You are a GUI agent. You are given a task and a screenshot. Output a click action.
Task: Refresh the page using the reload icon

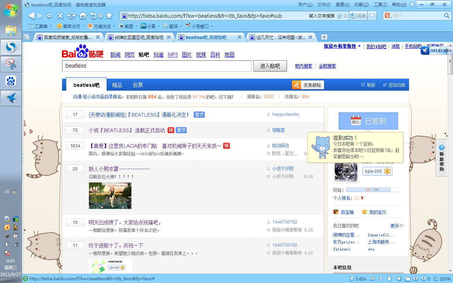(72, 16)
